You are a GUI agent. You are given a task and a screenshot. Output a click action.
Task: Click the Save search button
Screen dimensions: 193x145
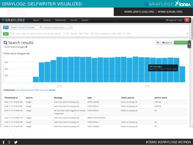tap(180, 42)
